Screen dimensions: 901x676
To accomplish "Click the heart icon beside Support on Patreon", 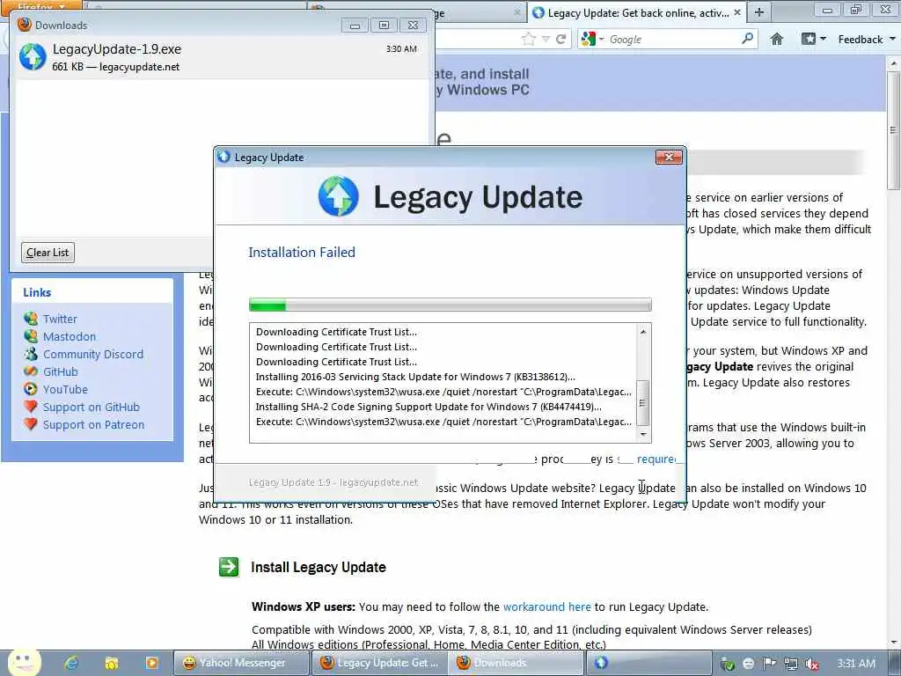I will pyautogui.click(x=31, y=424).
